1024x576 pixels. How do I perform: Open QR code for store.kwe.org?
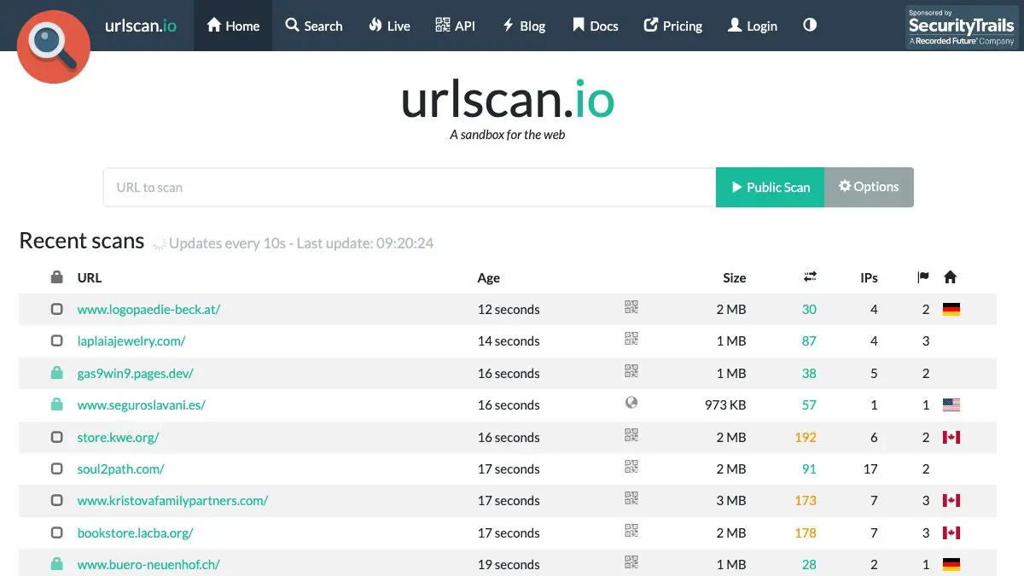coord(631,435)
